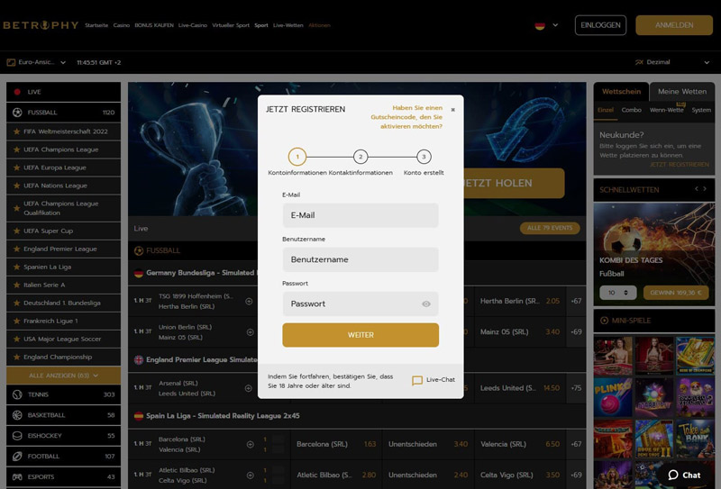Open the Plinko mini-game thumbnail
This screenshot has height=489, width=721.
[x=613, y=397]
